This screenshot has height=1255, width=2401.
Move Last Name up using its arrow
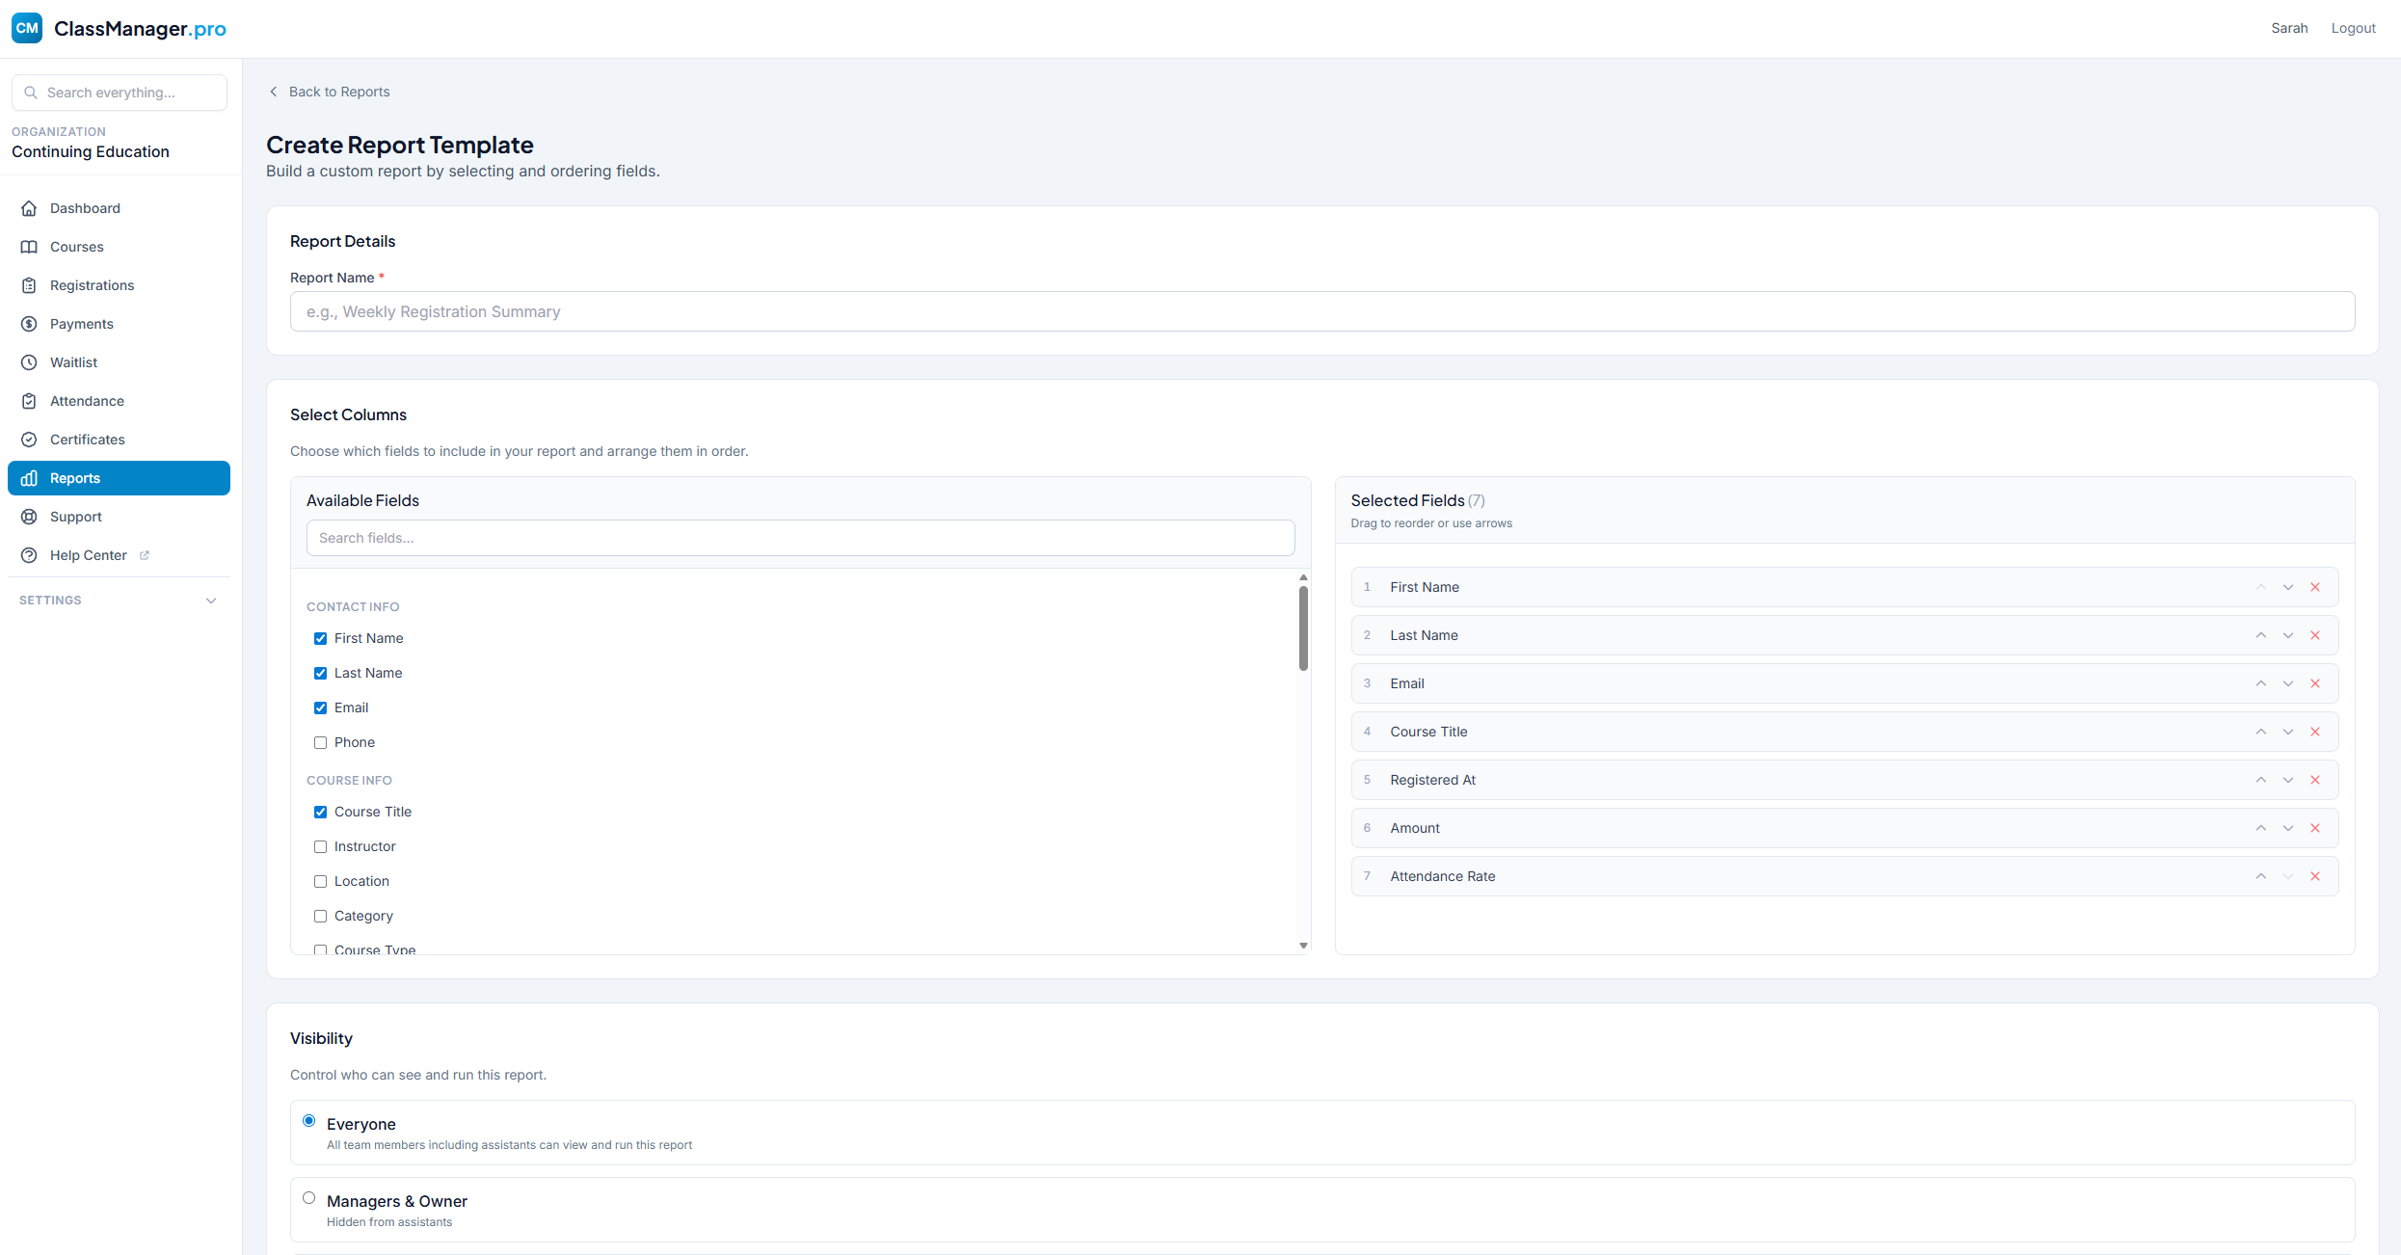coord(2260,634)
